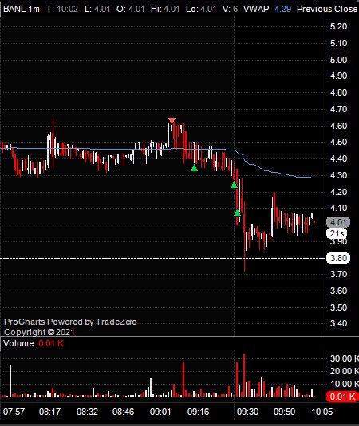The width and height of the screenshot is (359, 426).
Task: Click the Lo: 4.01 readout
Action: click(201, 9)
